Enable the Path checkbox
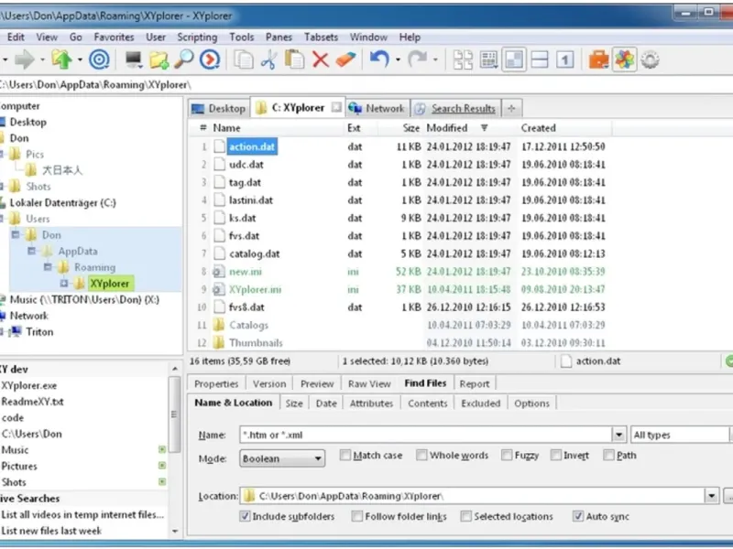733x549 pixels. click(608, 455)
